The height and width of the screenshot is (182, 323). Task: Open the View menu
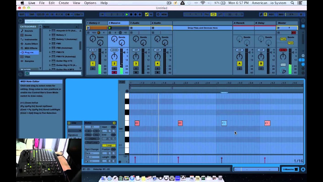(x=76, y=3)
